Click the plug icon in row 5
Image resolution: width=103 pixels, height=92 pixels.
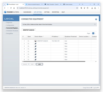point(36,52)
